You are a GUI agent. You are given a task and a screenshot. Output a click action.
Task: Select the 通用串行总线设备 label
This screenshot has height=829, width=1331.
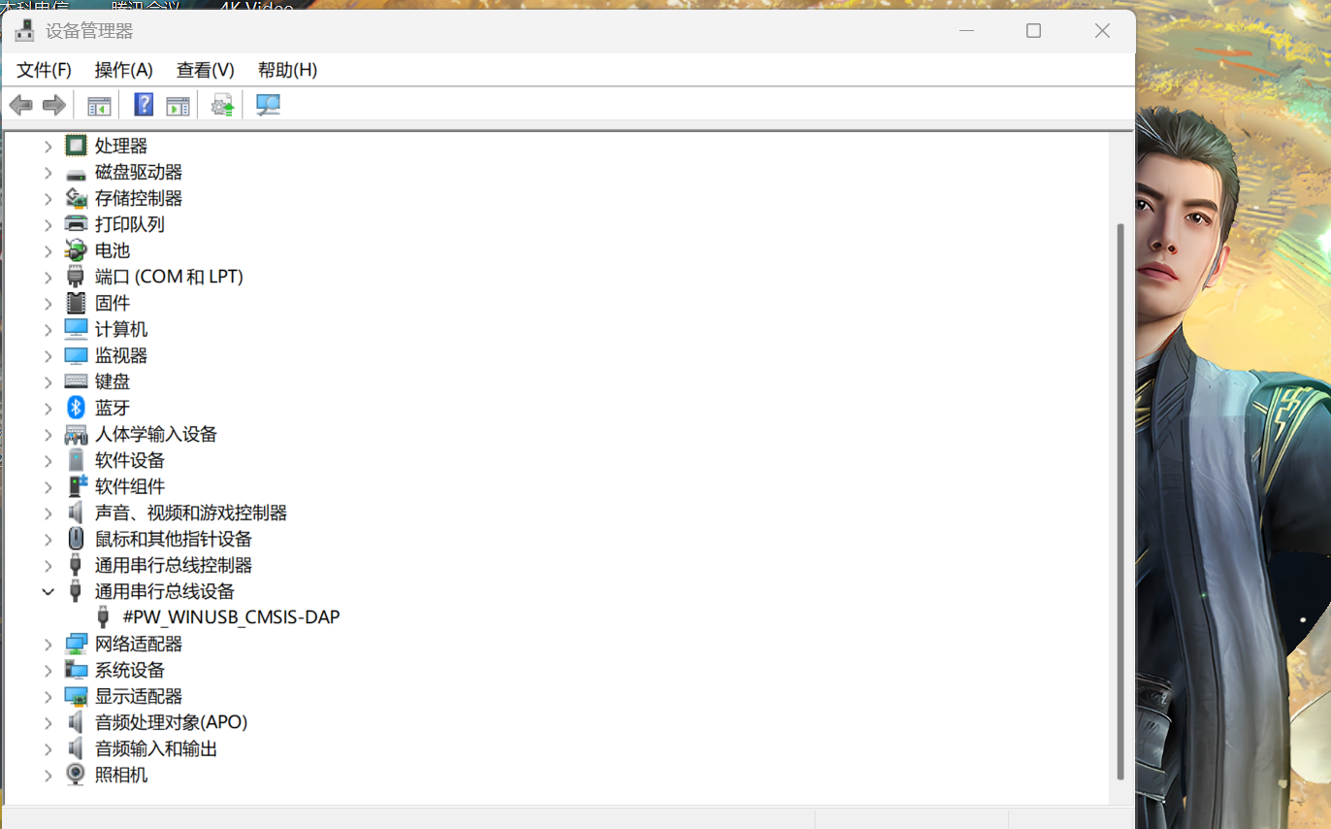pos(165,591)
